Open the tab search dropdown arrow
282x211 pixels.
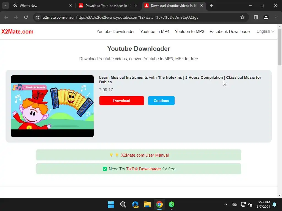6,5
